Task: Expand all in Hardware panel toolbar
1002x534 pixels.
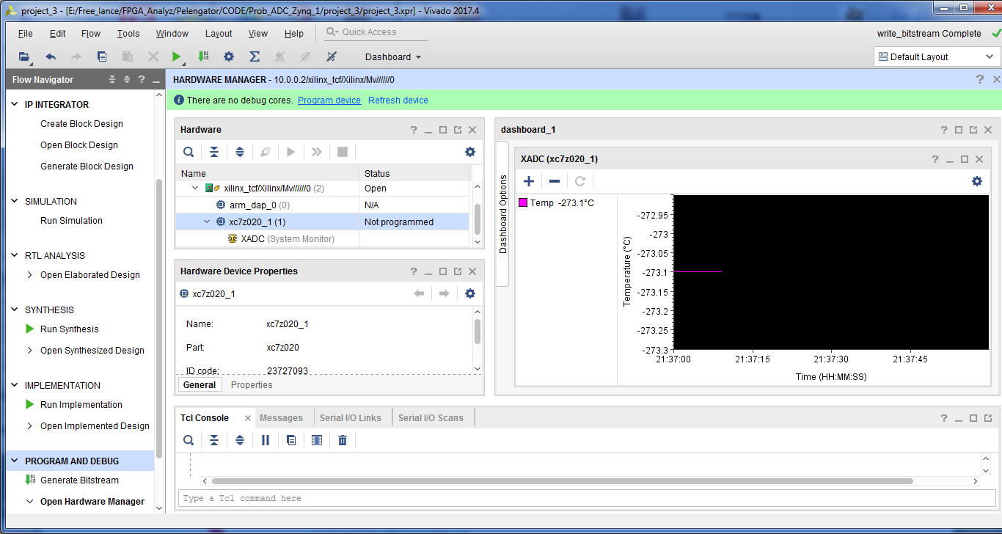Action: [240, 152]
